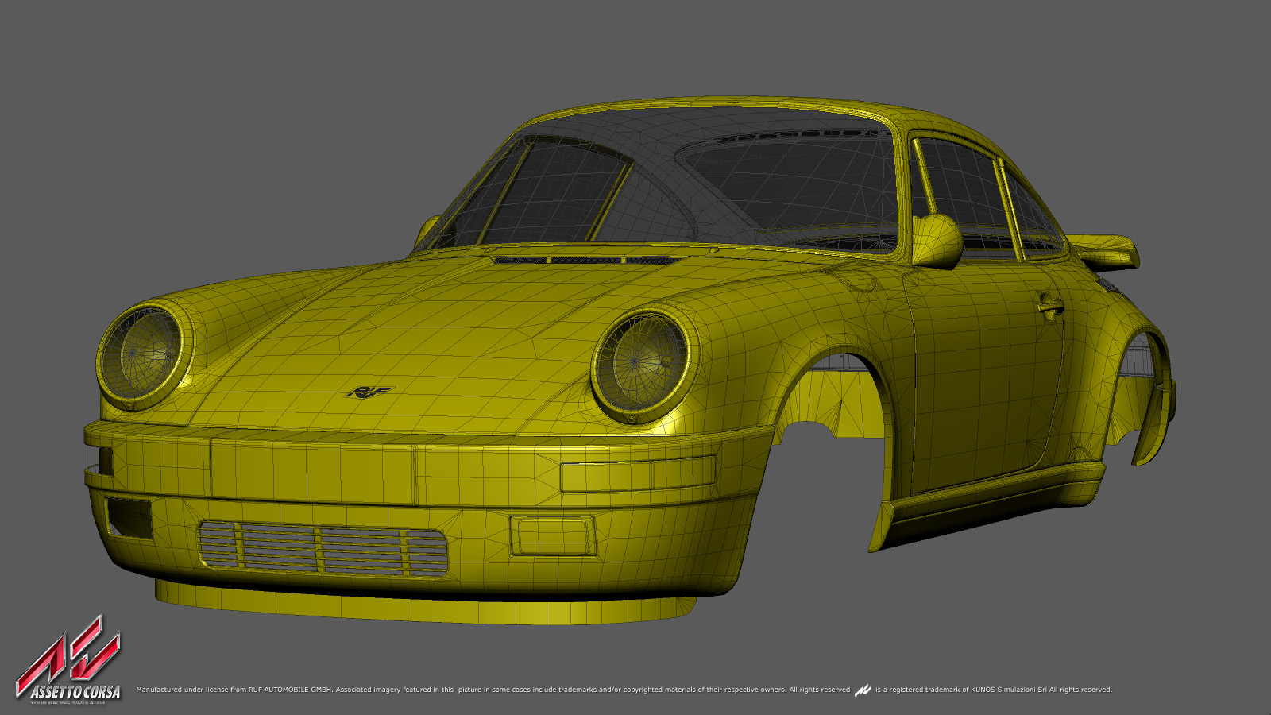This screenshot has height=715, width=1271.
Task: Click the Assetto Corsa logo
Action: [x=69, y=661]
